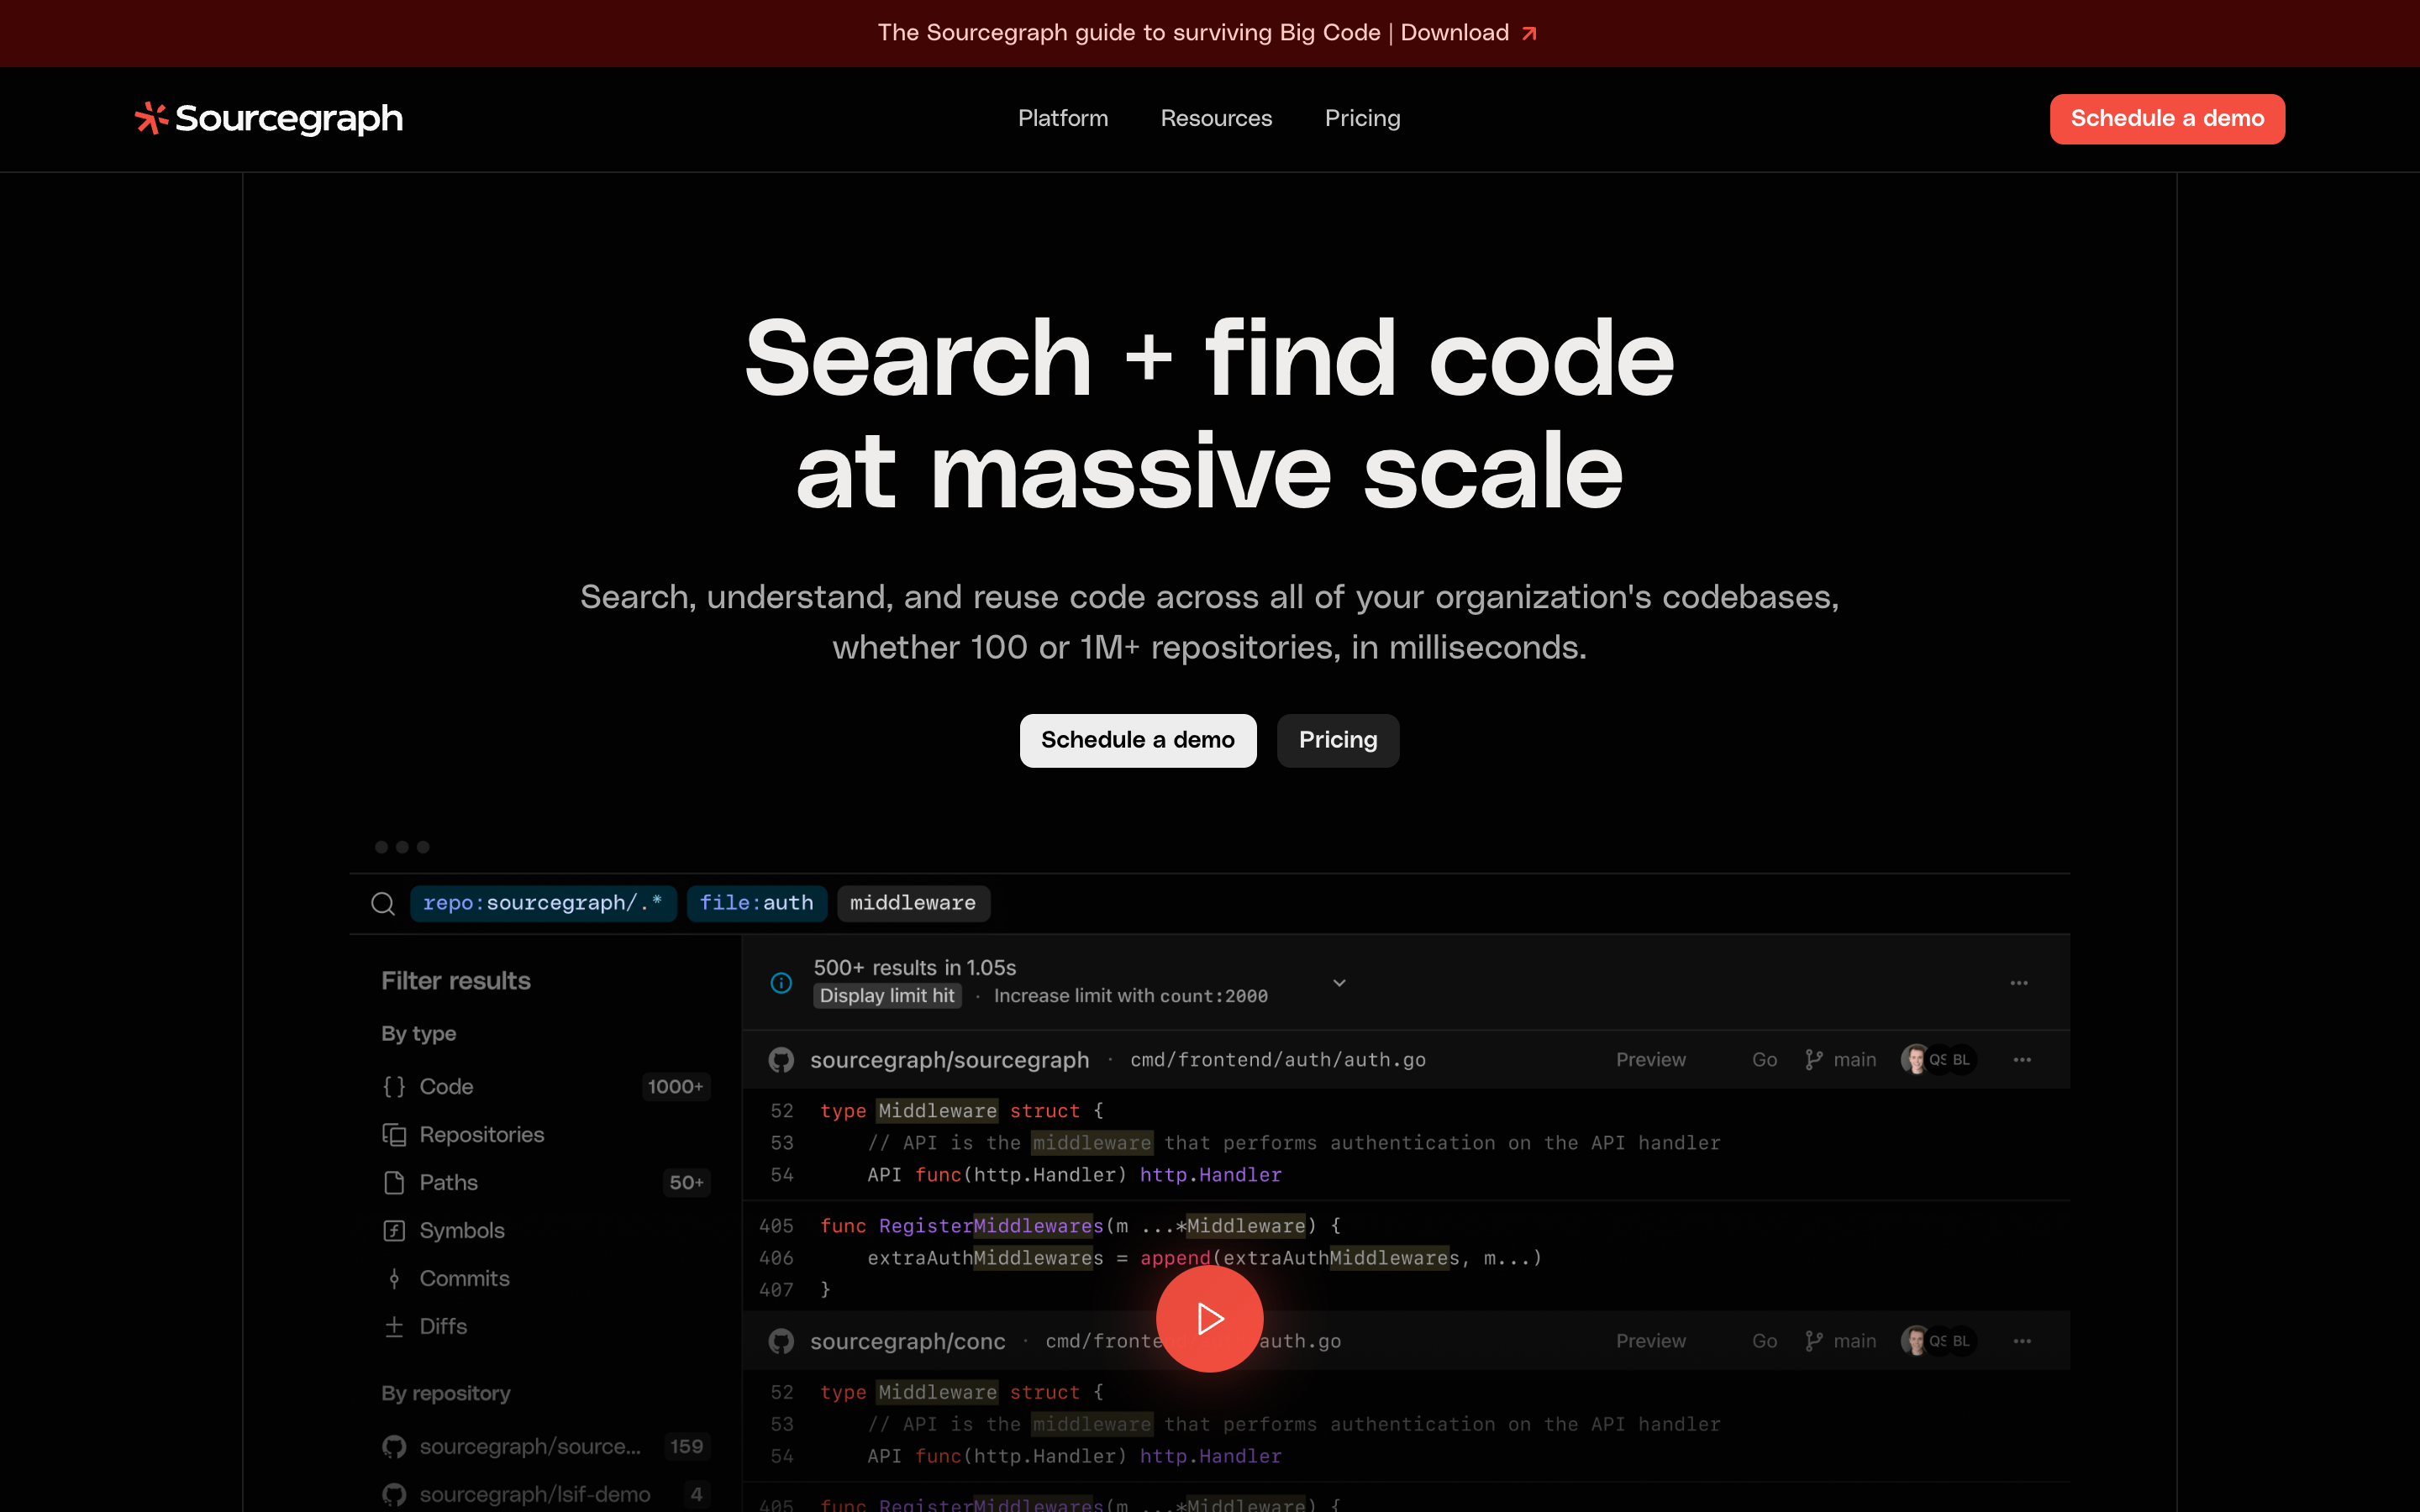Viewport: 2420px width, 1512px height.
Task: Click contributor avatars on sourcegraph/sourcegraph result
Action: coord(1938,1060)
